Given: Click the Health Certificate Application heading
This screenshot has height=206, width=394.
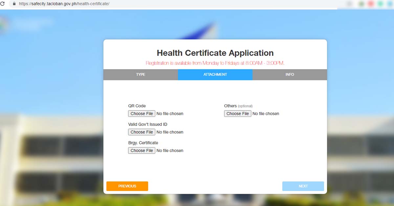Looking at the screenshot, I should (215, 53).
